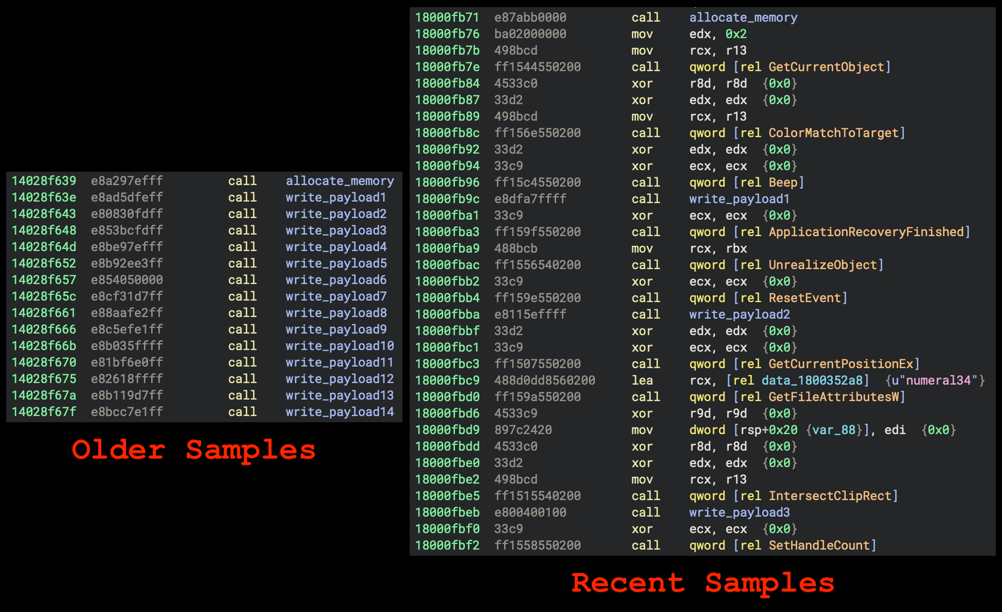Click address 18000fb71 in right listing
Viewport: 1002px width, 612px height.
pyautogui.click(x=447, y=18)
